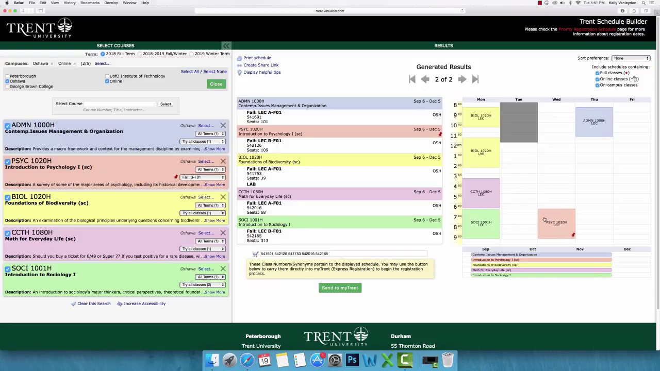
Task: Go to the previous generated schedule result
Action: tap(425, 79)
